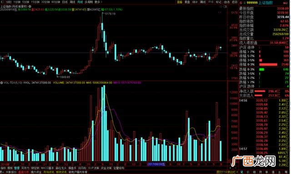
Task: Click the 沪深 涨停 count row
Action: pos(264,48)
